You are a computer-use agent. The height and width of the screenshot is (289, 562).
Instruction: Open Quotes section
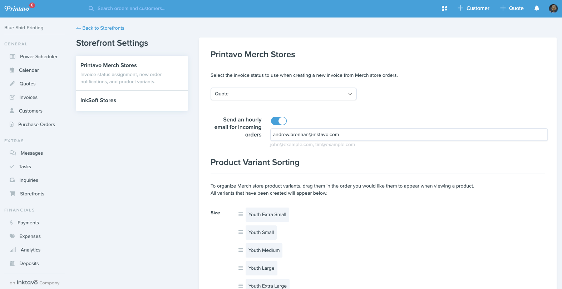pyautogui.click(x=28, y=84)
